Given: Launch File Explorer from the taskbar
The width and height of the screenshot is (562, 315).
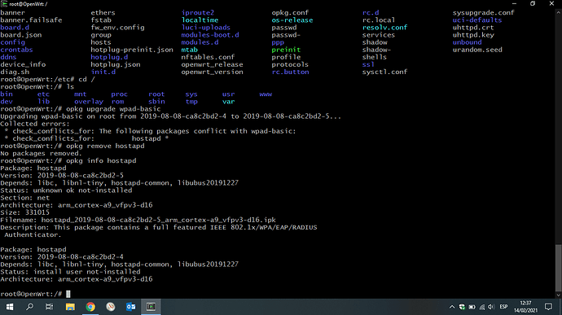Looking at the screenshot, I should [70, 307].
